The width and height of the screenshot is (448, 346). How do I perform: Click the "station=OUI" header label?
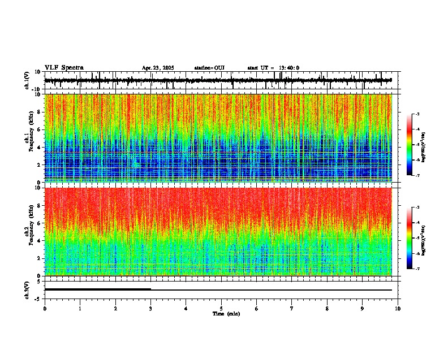tap(209, 68)
